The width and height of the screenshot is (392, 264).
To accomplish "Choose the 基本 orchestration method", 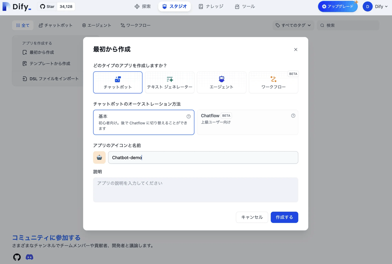I will (x=144, y=122).
